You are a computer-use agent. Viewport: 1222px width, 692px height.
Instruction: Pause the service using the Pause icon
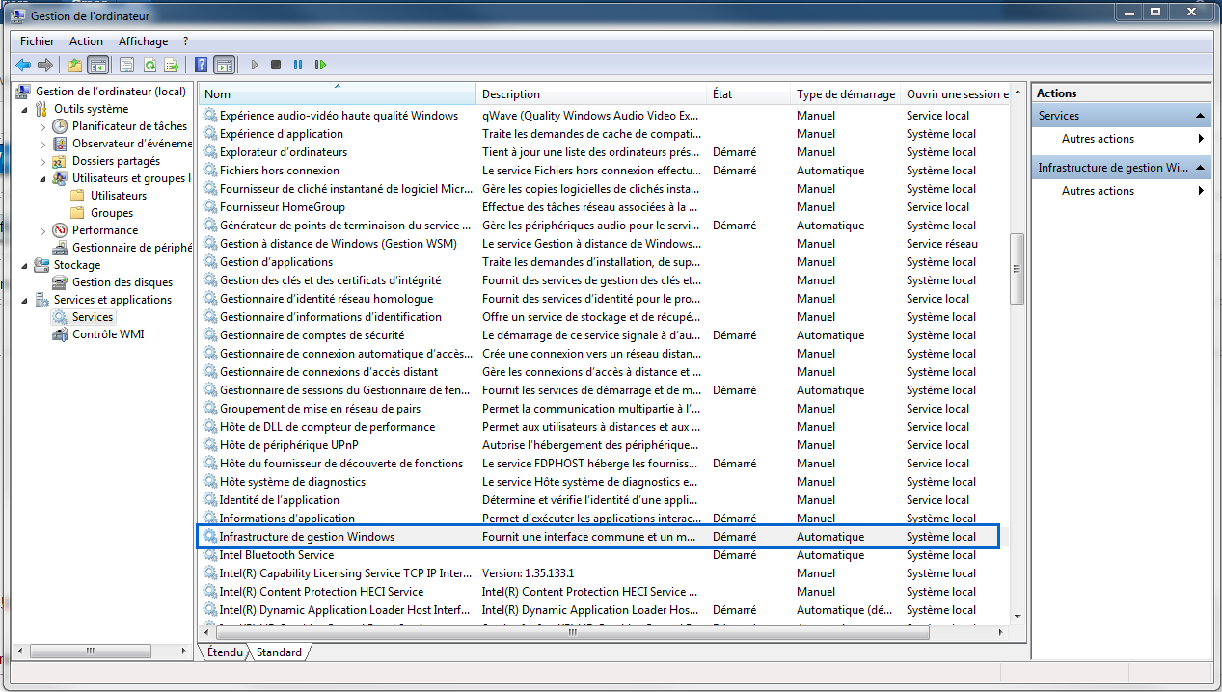(x=298, y=65)
